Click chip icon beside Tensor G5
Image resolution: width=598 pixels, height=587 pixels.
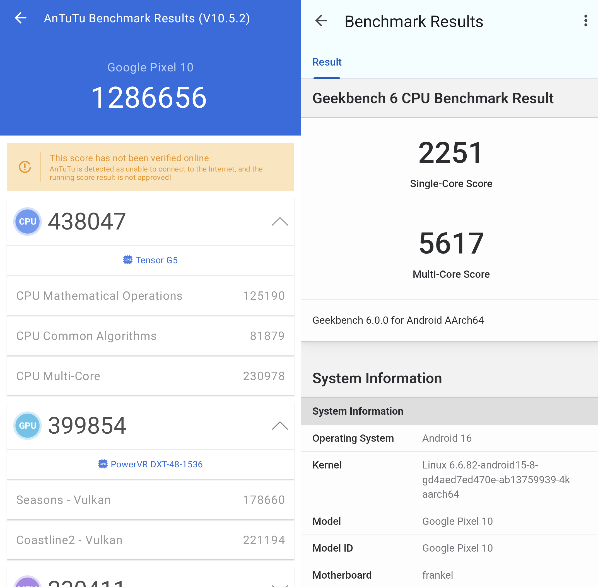[127, 260]
